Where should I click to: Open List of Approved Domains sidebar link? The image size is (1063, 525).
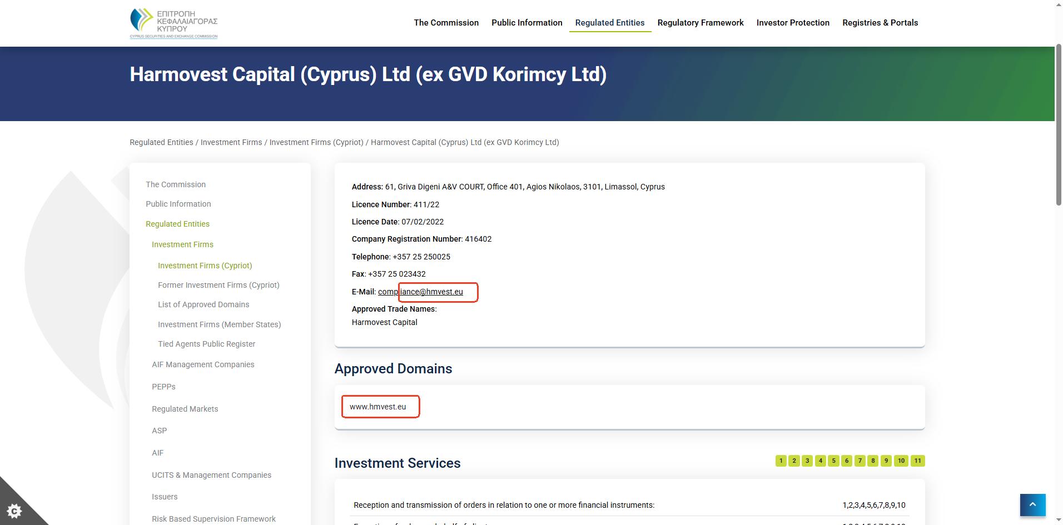203,304
